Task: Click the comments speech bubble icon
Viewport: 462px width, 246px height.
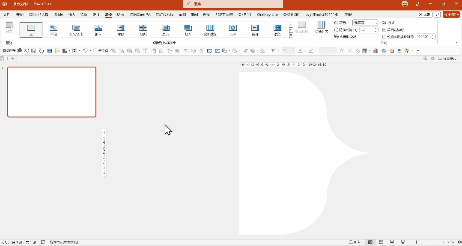Action: click(438, 15)
